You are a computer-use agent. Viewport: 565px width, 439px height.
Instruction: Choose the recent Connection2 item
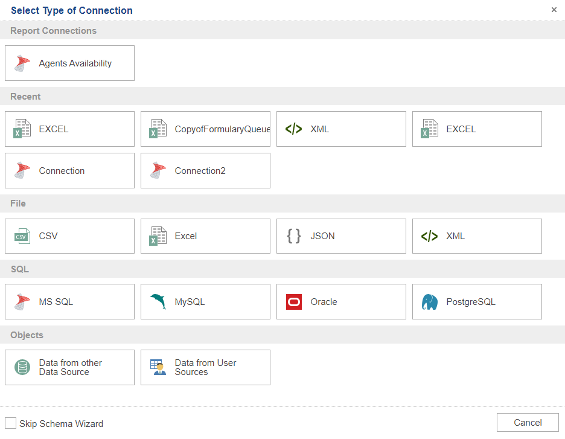tap(205, 171)
